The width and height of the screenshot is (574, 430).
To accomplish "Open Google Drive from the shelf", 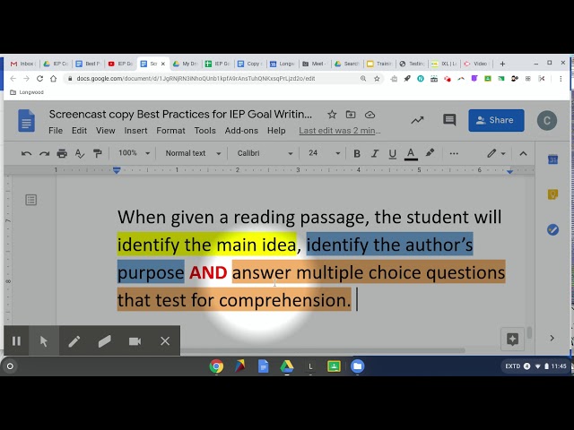I will click(x=287, y=366).
